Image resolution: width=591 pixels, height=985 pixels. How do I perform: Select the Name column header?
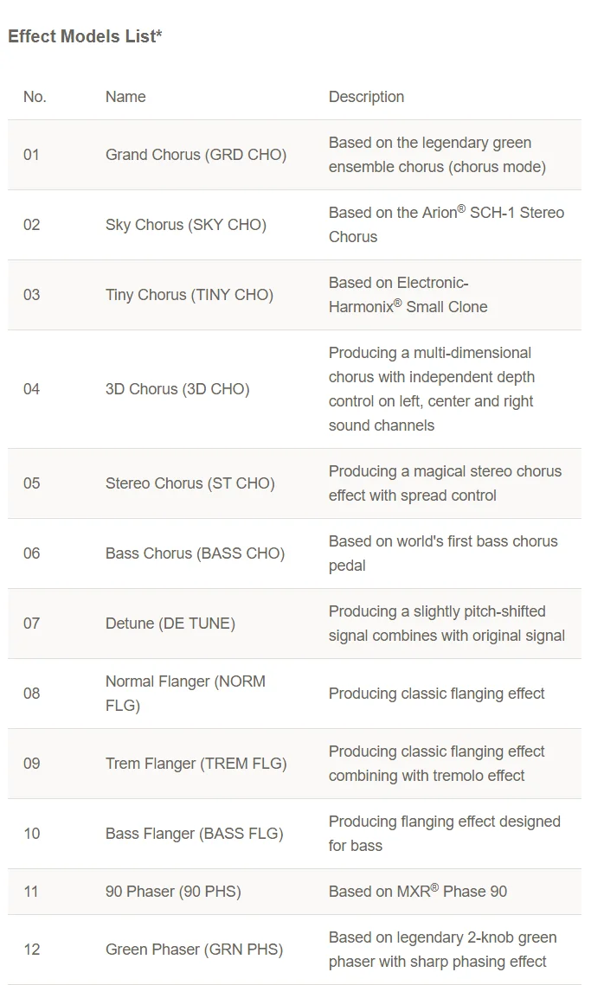click(x=125, y=97)
